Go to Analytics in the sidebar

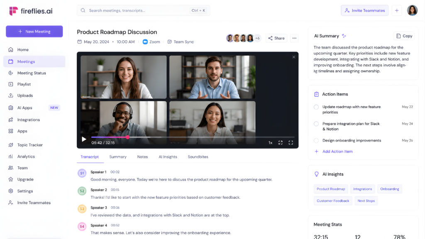(26, 156)
